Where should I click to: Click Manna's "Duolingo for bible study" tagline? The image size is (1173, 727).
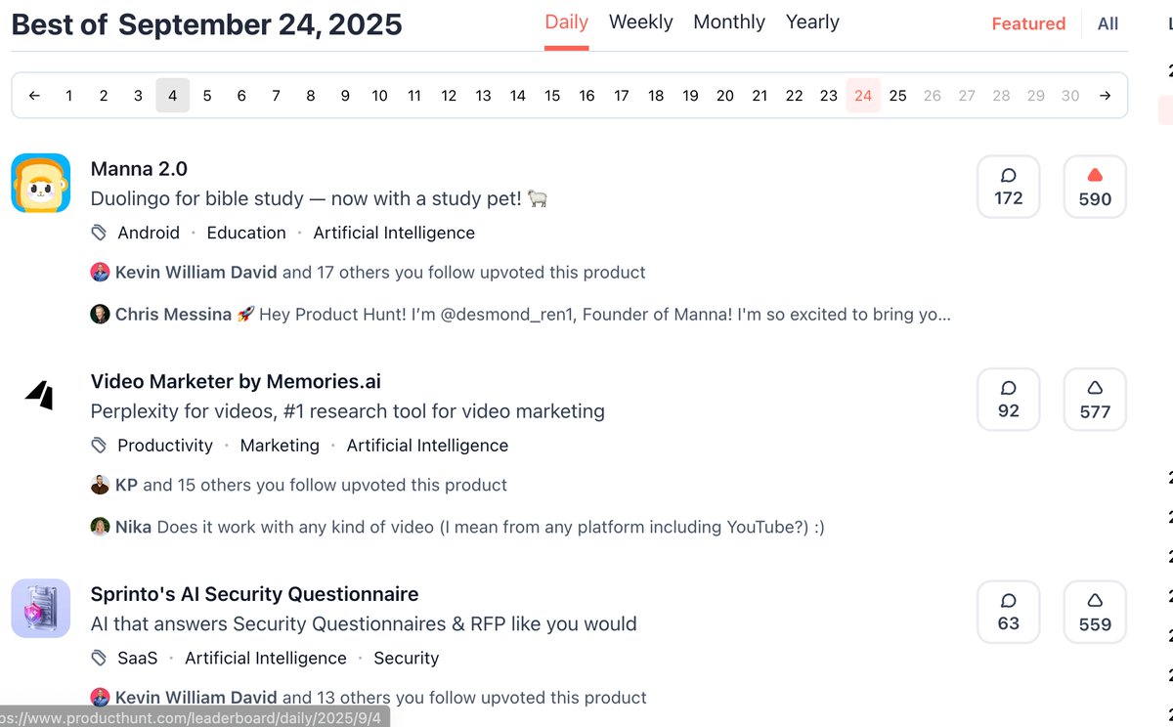pyautogui.click(x=320, y=198)
